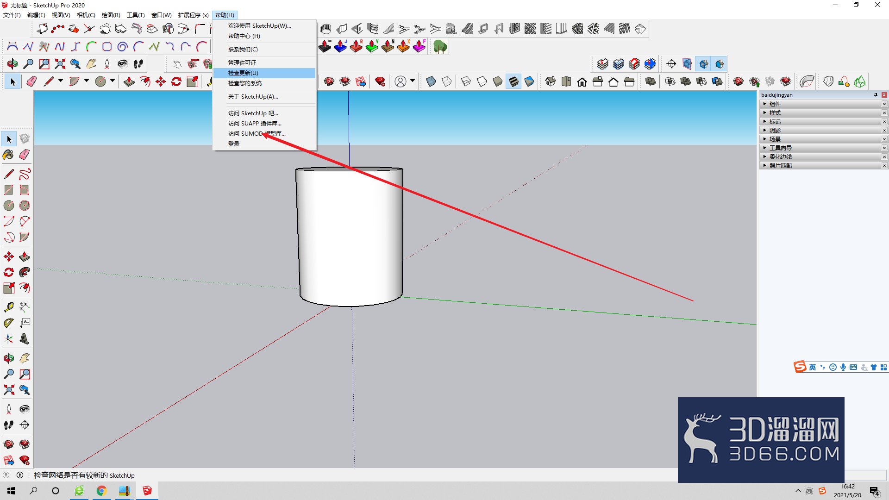Pick the Push/Pull tool in left toolbar

[25, 257]
